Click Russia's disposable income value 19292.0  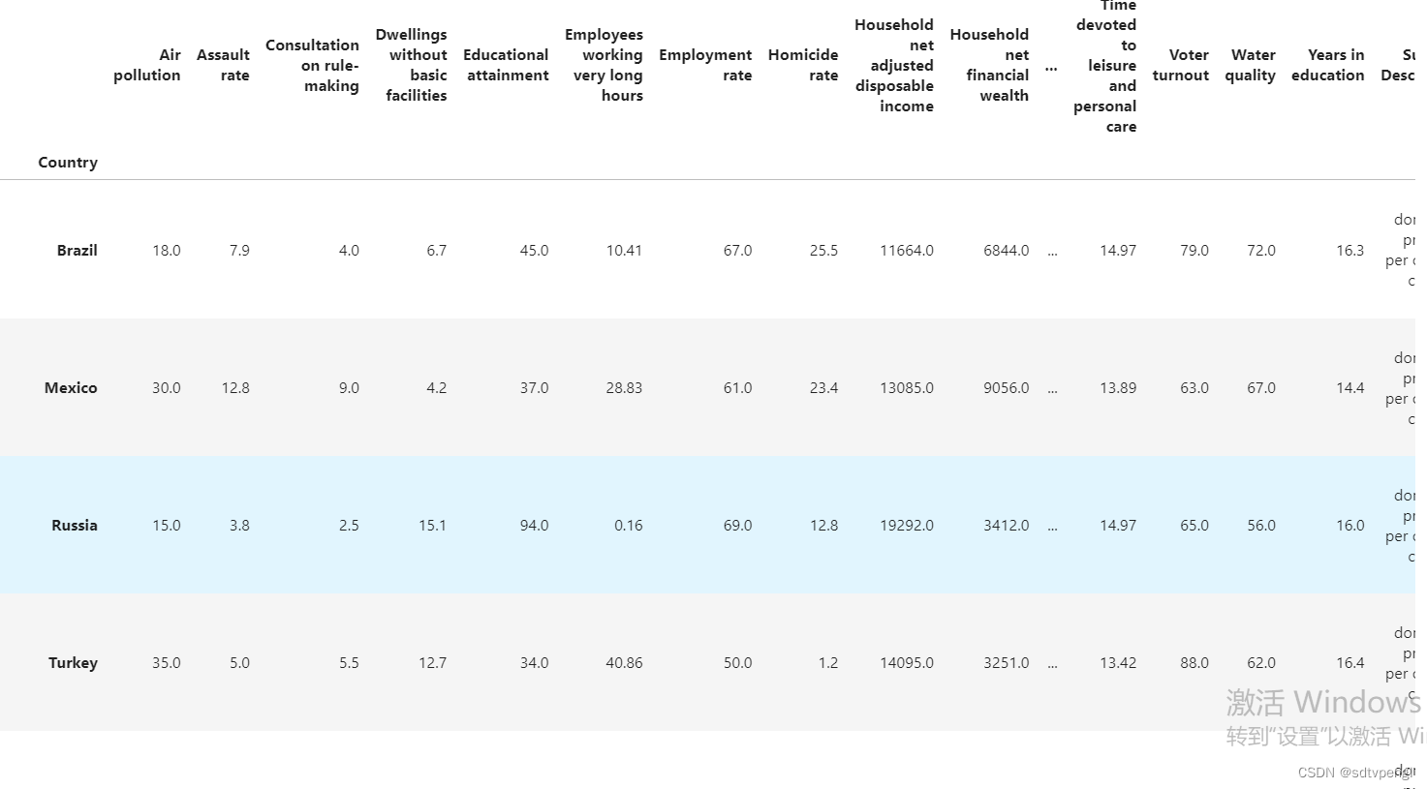(907, 525)
